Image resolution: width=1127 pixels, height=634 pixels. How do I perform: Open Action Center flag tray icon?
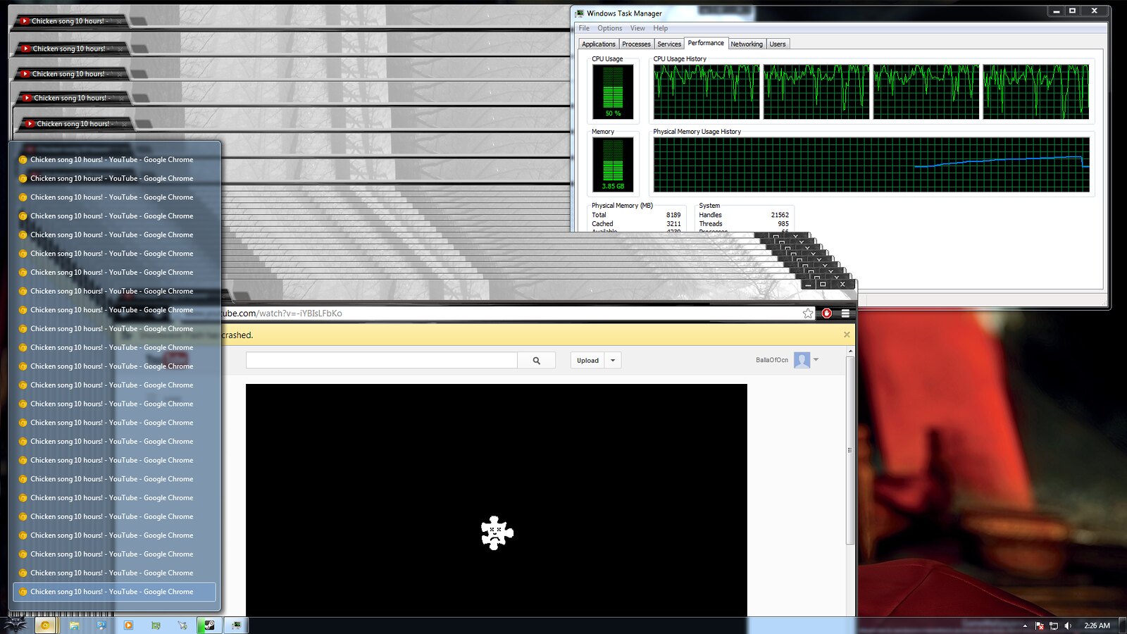(1040, 626)
